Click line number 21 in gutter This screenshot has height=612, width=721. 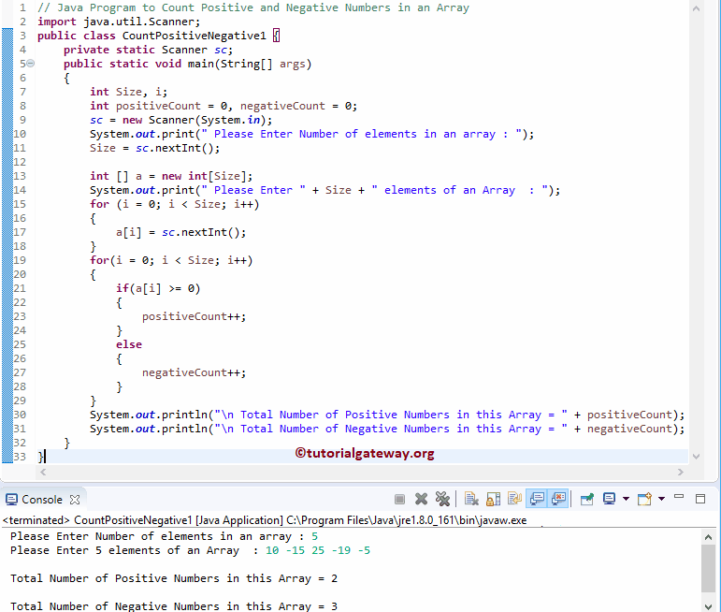pyautogui.click(x=20, y=288)
